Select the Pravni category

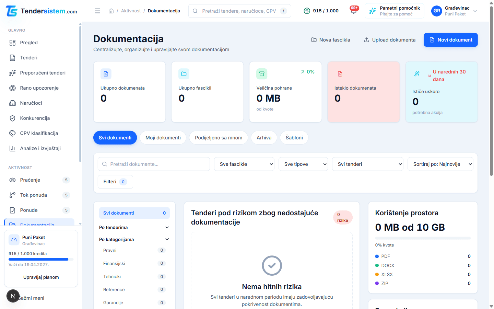134,250
